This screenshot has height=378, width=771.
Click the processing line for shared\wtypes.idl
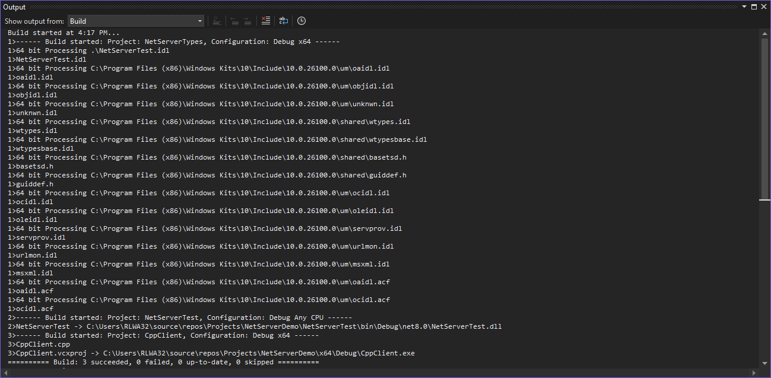(x=209, y=122)
